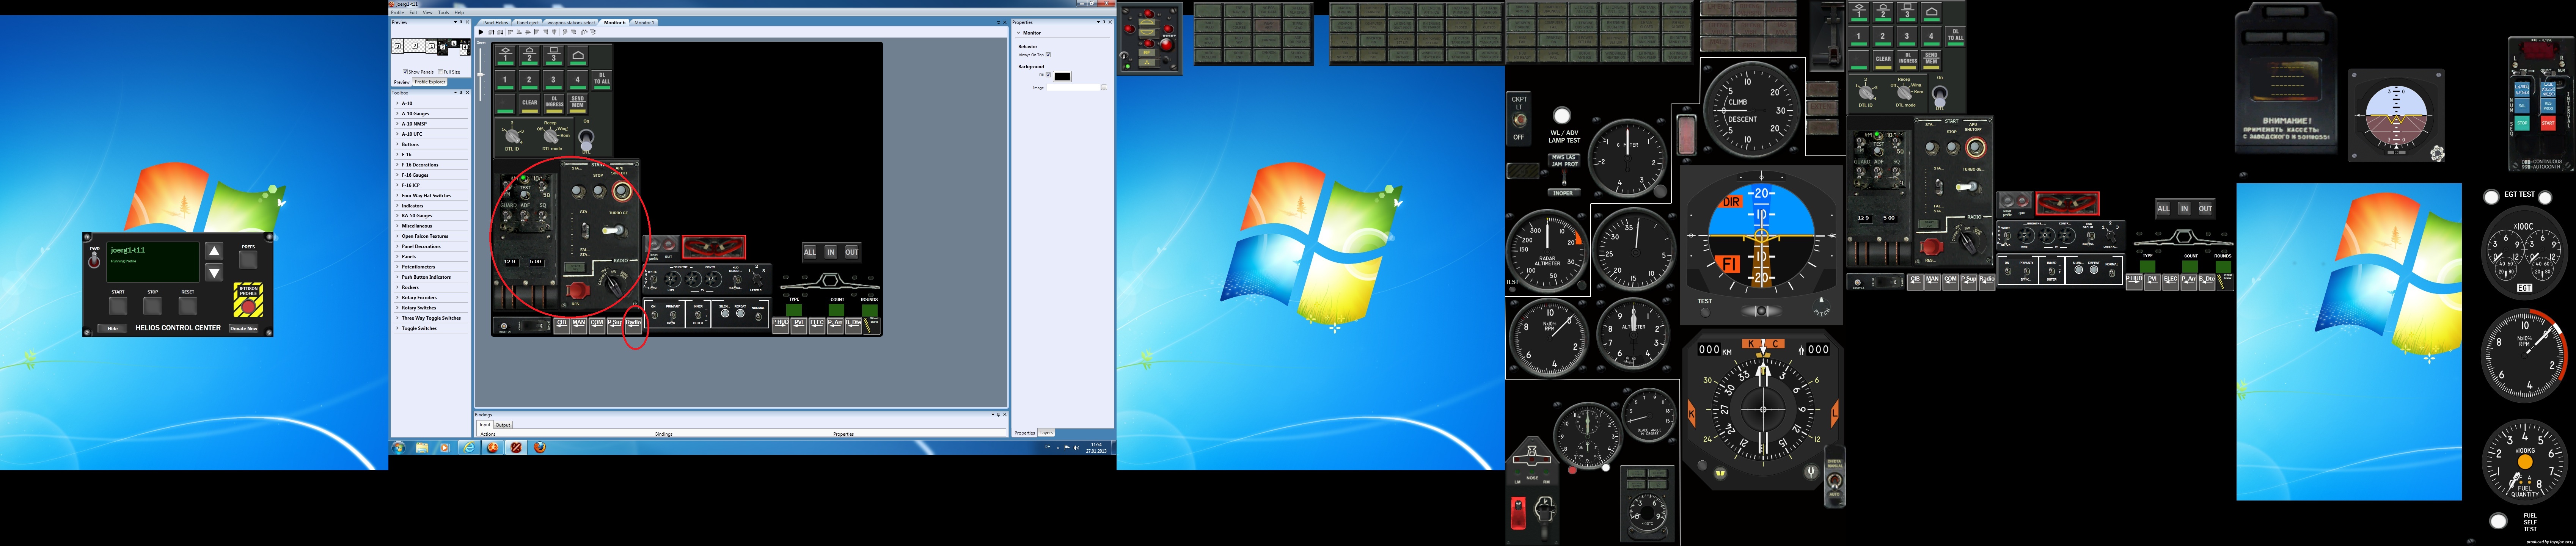Click DL INGRESS button in editor canvas
The width and height of the screenshot is (2576, 546).
pos(554,104)
